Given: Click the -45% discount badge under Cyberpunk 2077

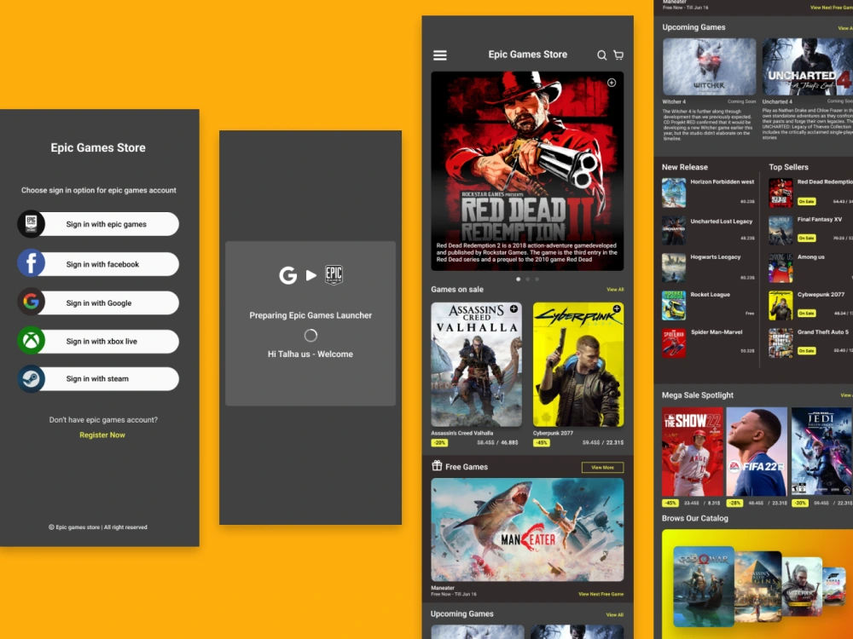Looking at the screenshot, I should 542,443.
